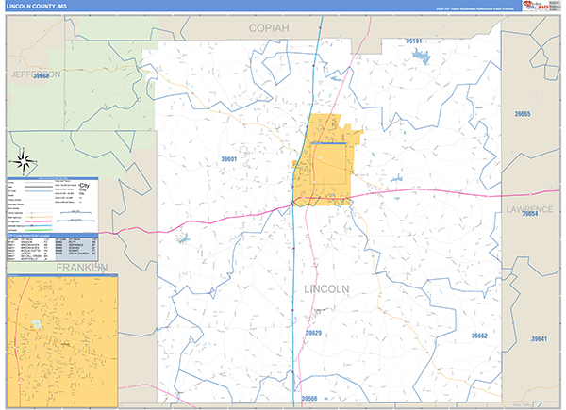This screenshot has height=410, width=566.
Task: Select ZIP code label 39641
Action: [x=539, y=339]
